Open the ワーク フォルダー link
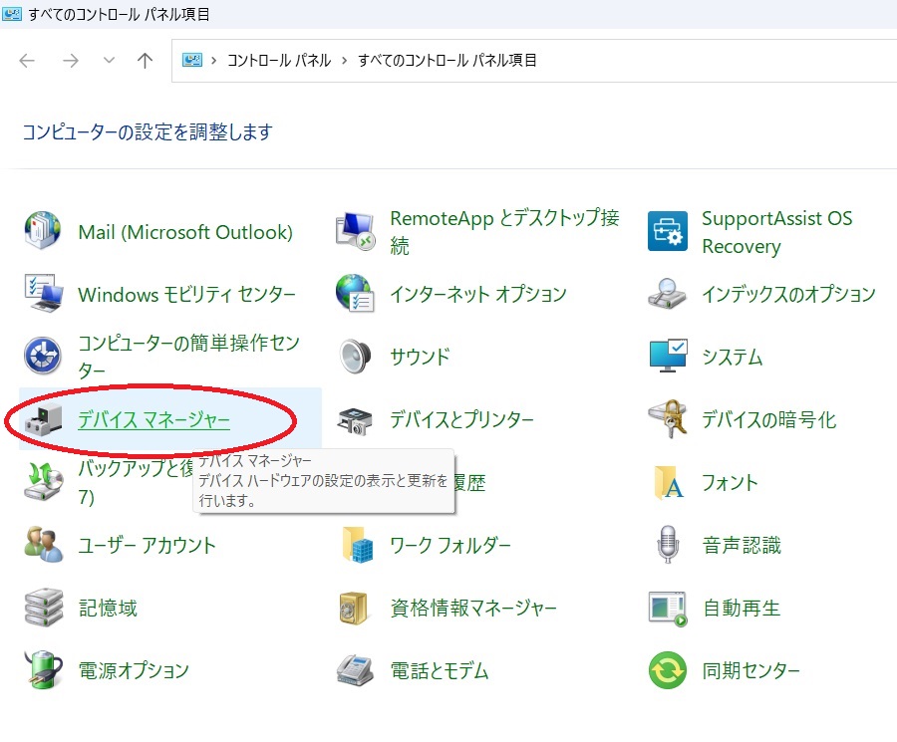The height and width of the screenshot is (742, 897). pos(449,545)
